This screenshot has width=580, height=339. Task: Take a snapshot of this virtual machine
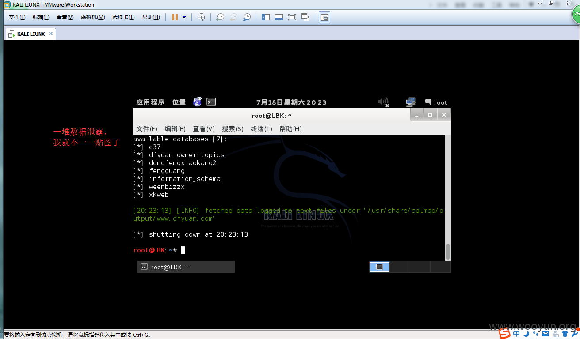220,17
